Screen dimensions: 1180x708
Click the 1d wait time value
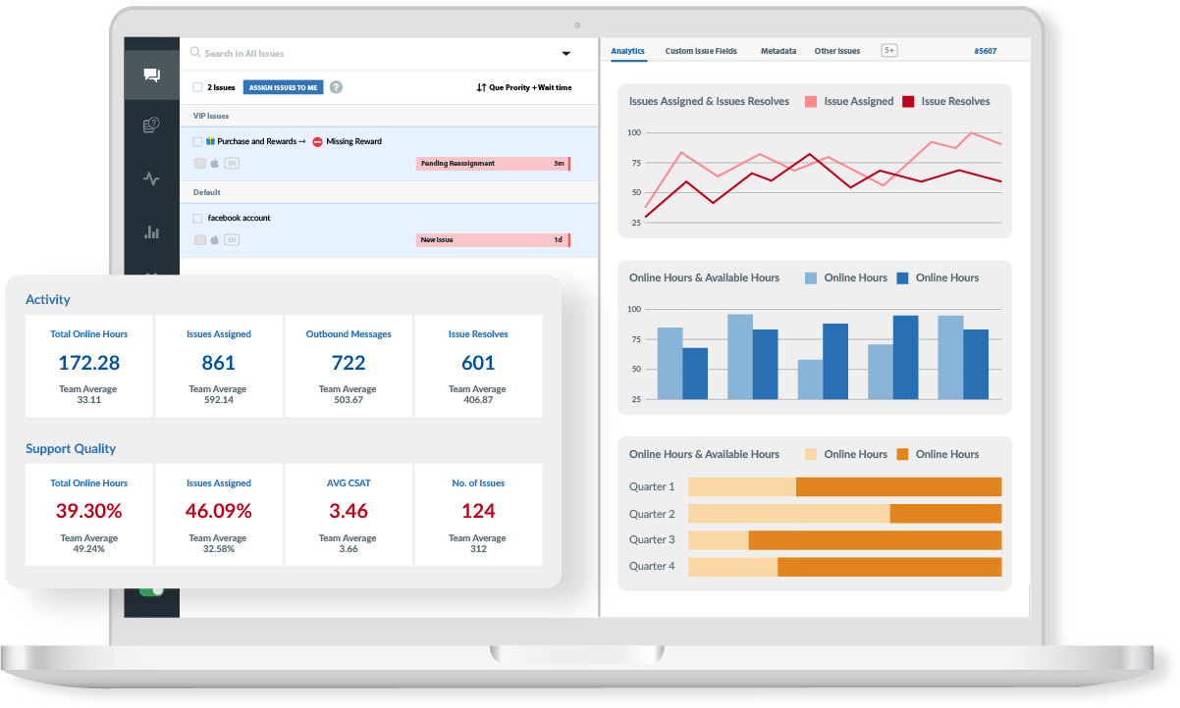tap(559, 239)
